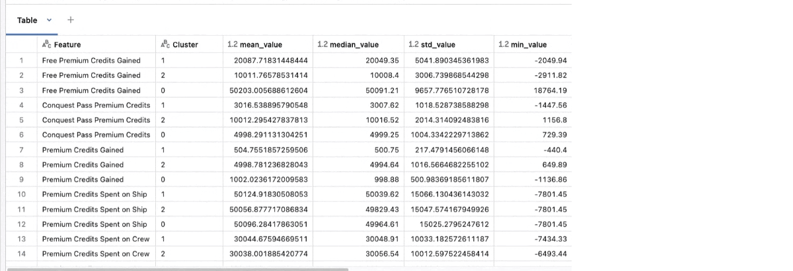793x271 pixels.
Task: Click min value 729.39
Action: coord(556,135)
